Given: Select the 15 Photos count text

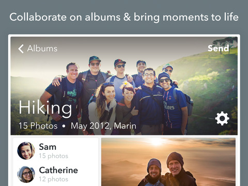Looking at the screenshot, I should point(38,126).
